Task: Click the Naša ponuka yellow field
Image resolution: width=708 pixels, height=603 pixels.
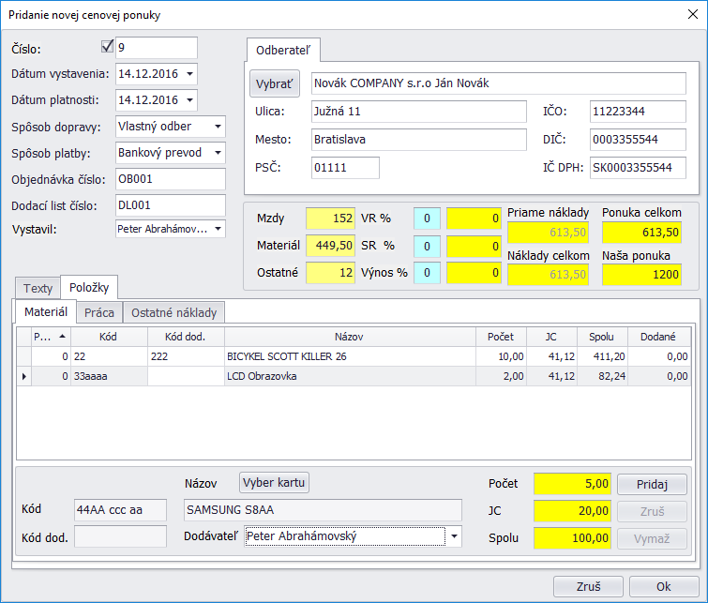Action: [641, 274]
